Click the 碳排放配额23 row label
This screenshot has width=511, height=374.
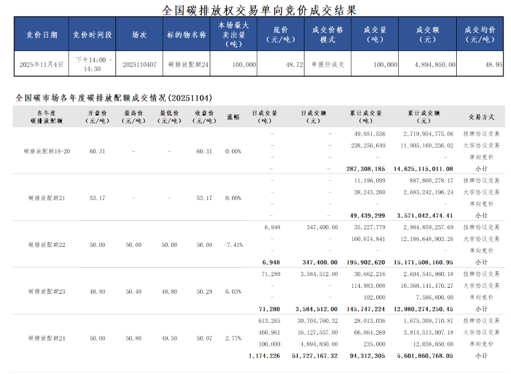pyautogui.click(x=47, y=292)
